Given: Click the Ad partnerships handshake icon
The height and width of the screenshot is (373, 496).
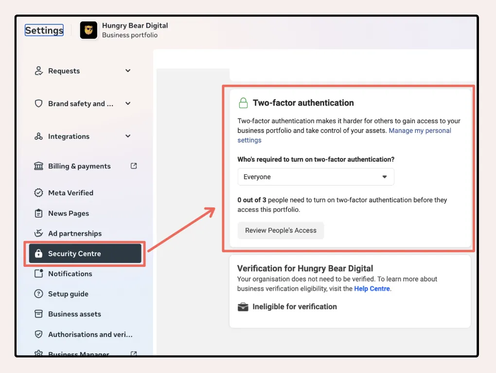Looking at the screenshot, I should point(38,233).
